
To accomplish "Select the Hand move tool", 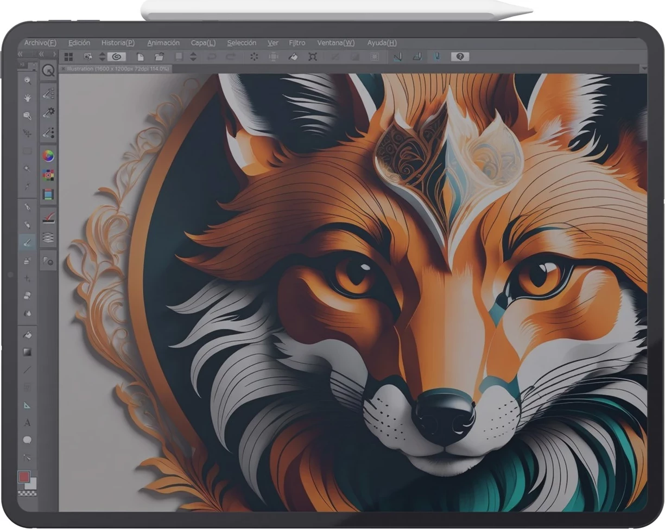I will coord(27,98).
